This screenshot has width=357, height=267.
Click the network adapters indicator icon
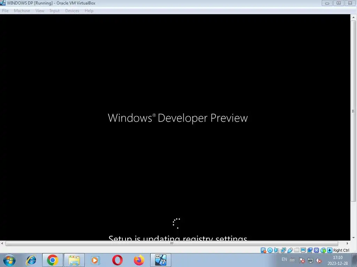(283, 250)
